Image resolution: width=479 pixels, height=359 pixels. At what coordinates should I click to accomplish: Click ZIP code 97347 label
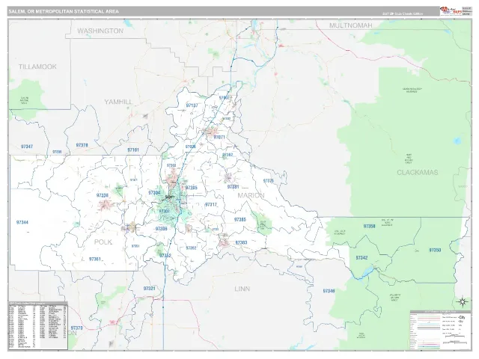point(27,147)
